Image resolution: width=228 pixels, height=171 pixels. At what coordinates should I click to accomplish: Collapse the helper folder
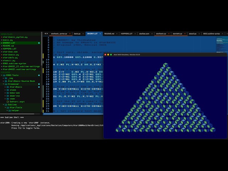7,110
